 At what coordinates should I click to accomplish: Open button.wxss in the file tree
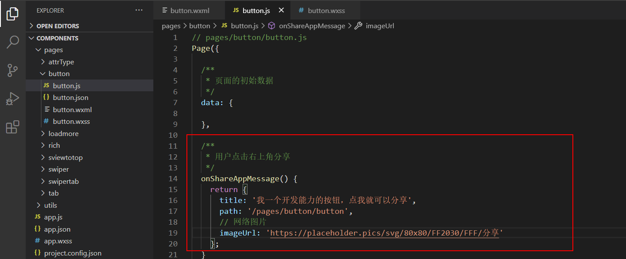(x=90, y=122)
